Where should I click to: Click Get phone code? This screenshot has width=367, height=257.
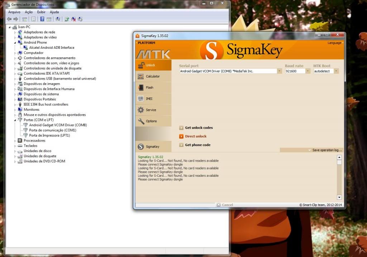click(x=195, y=145)
